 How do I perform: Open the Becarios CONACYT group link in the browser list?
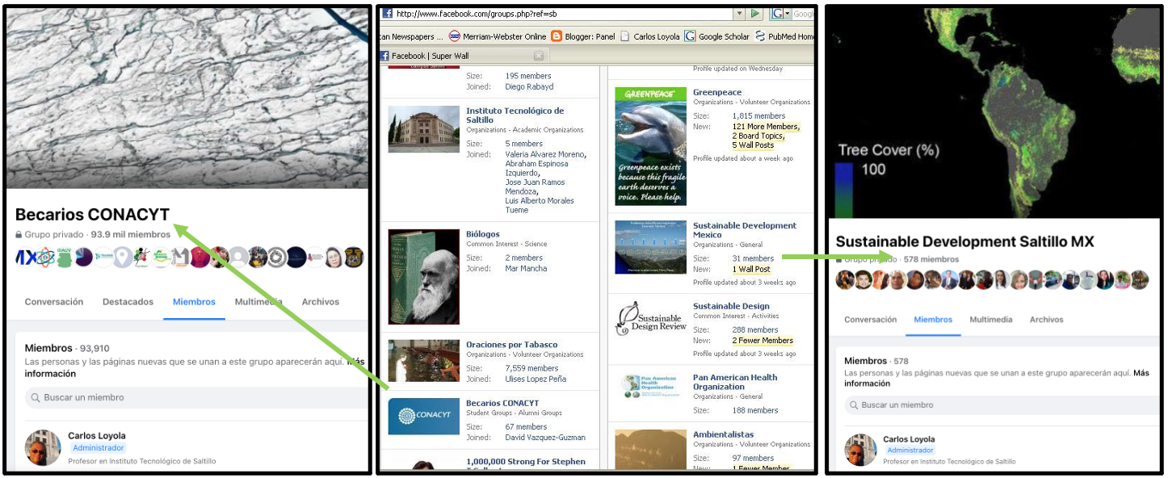pos(502,402)
